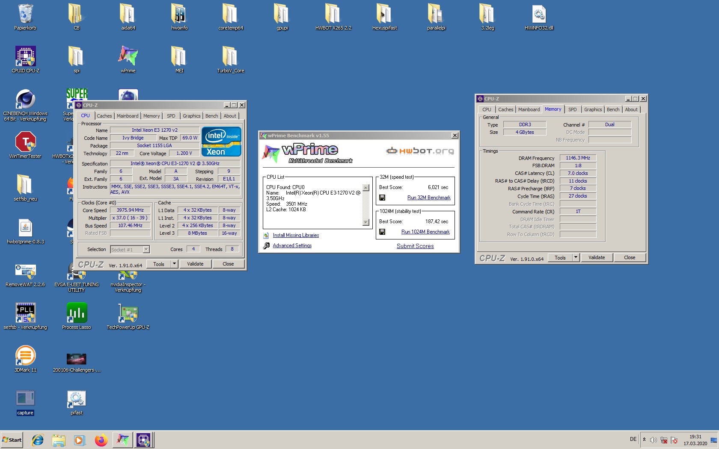Open Firefox from the taskbar
719x449 pixels.
[x=101, y=440]
